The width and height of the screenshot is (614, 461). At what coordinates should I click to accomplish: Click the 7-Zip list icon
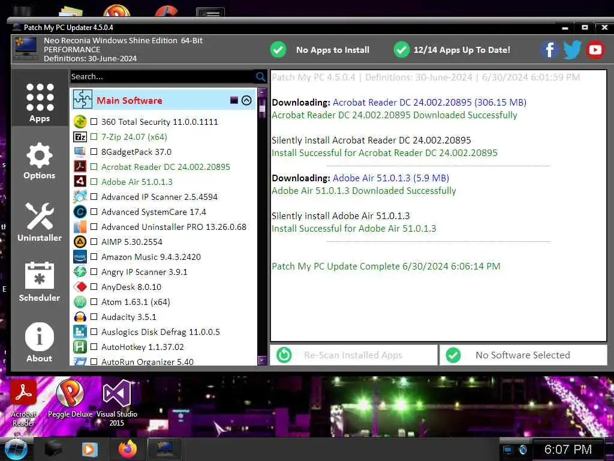pyautogui.click(x=80, y=136)
